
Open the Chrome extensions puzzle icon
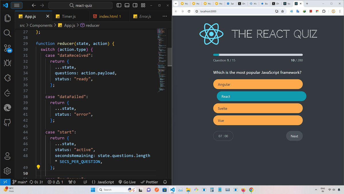coord(324,11)
